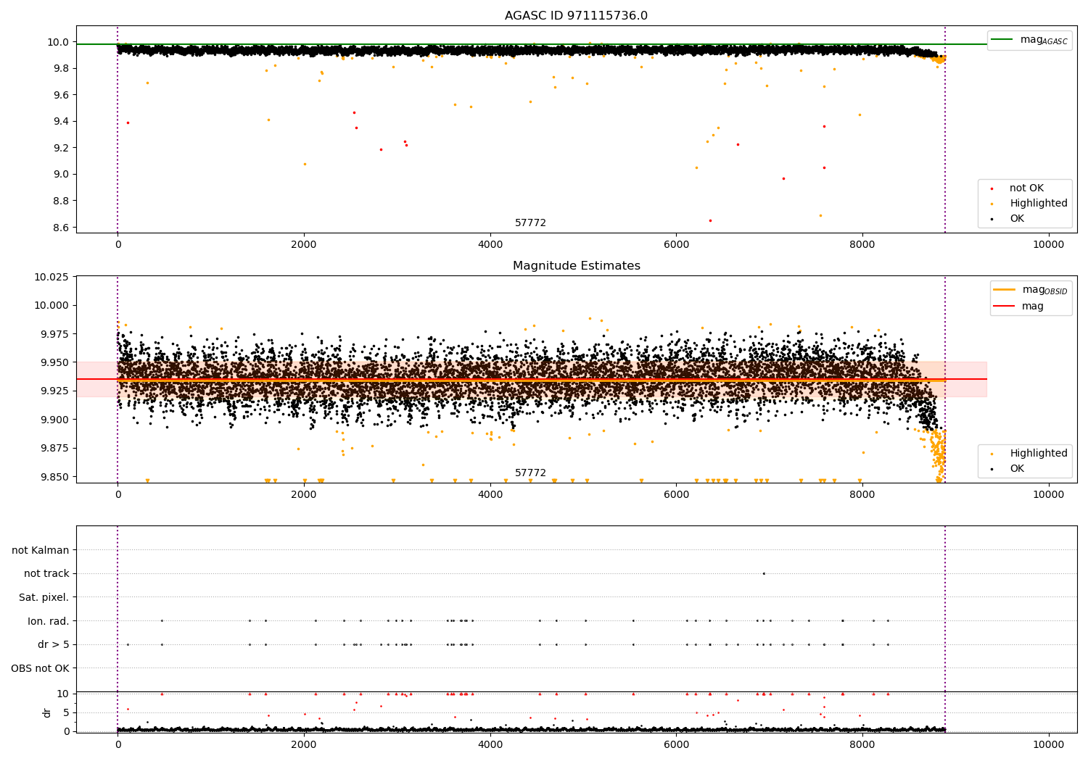The image size is (1088, 761).
Task: Click the '10.000' y-tick of middle plot
Action: point(52,306)
